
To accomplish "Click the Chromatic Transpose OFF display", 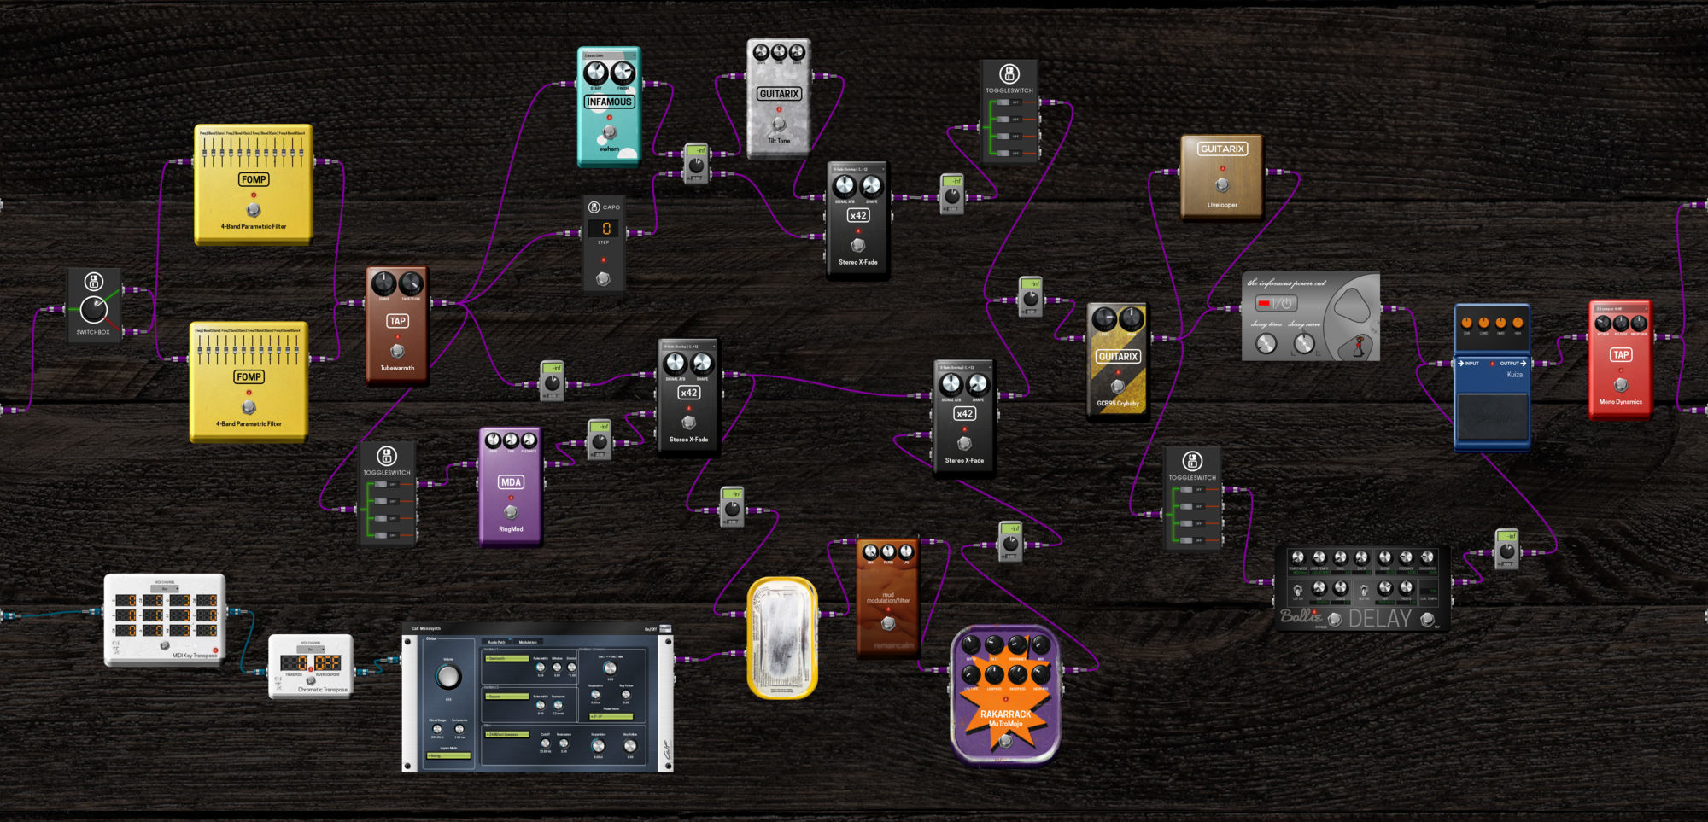I will point(326,662).
